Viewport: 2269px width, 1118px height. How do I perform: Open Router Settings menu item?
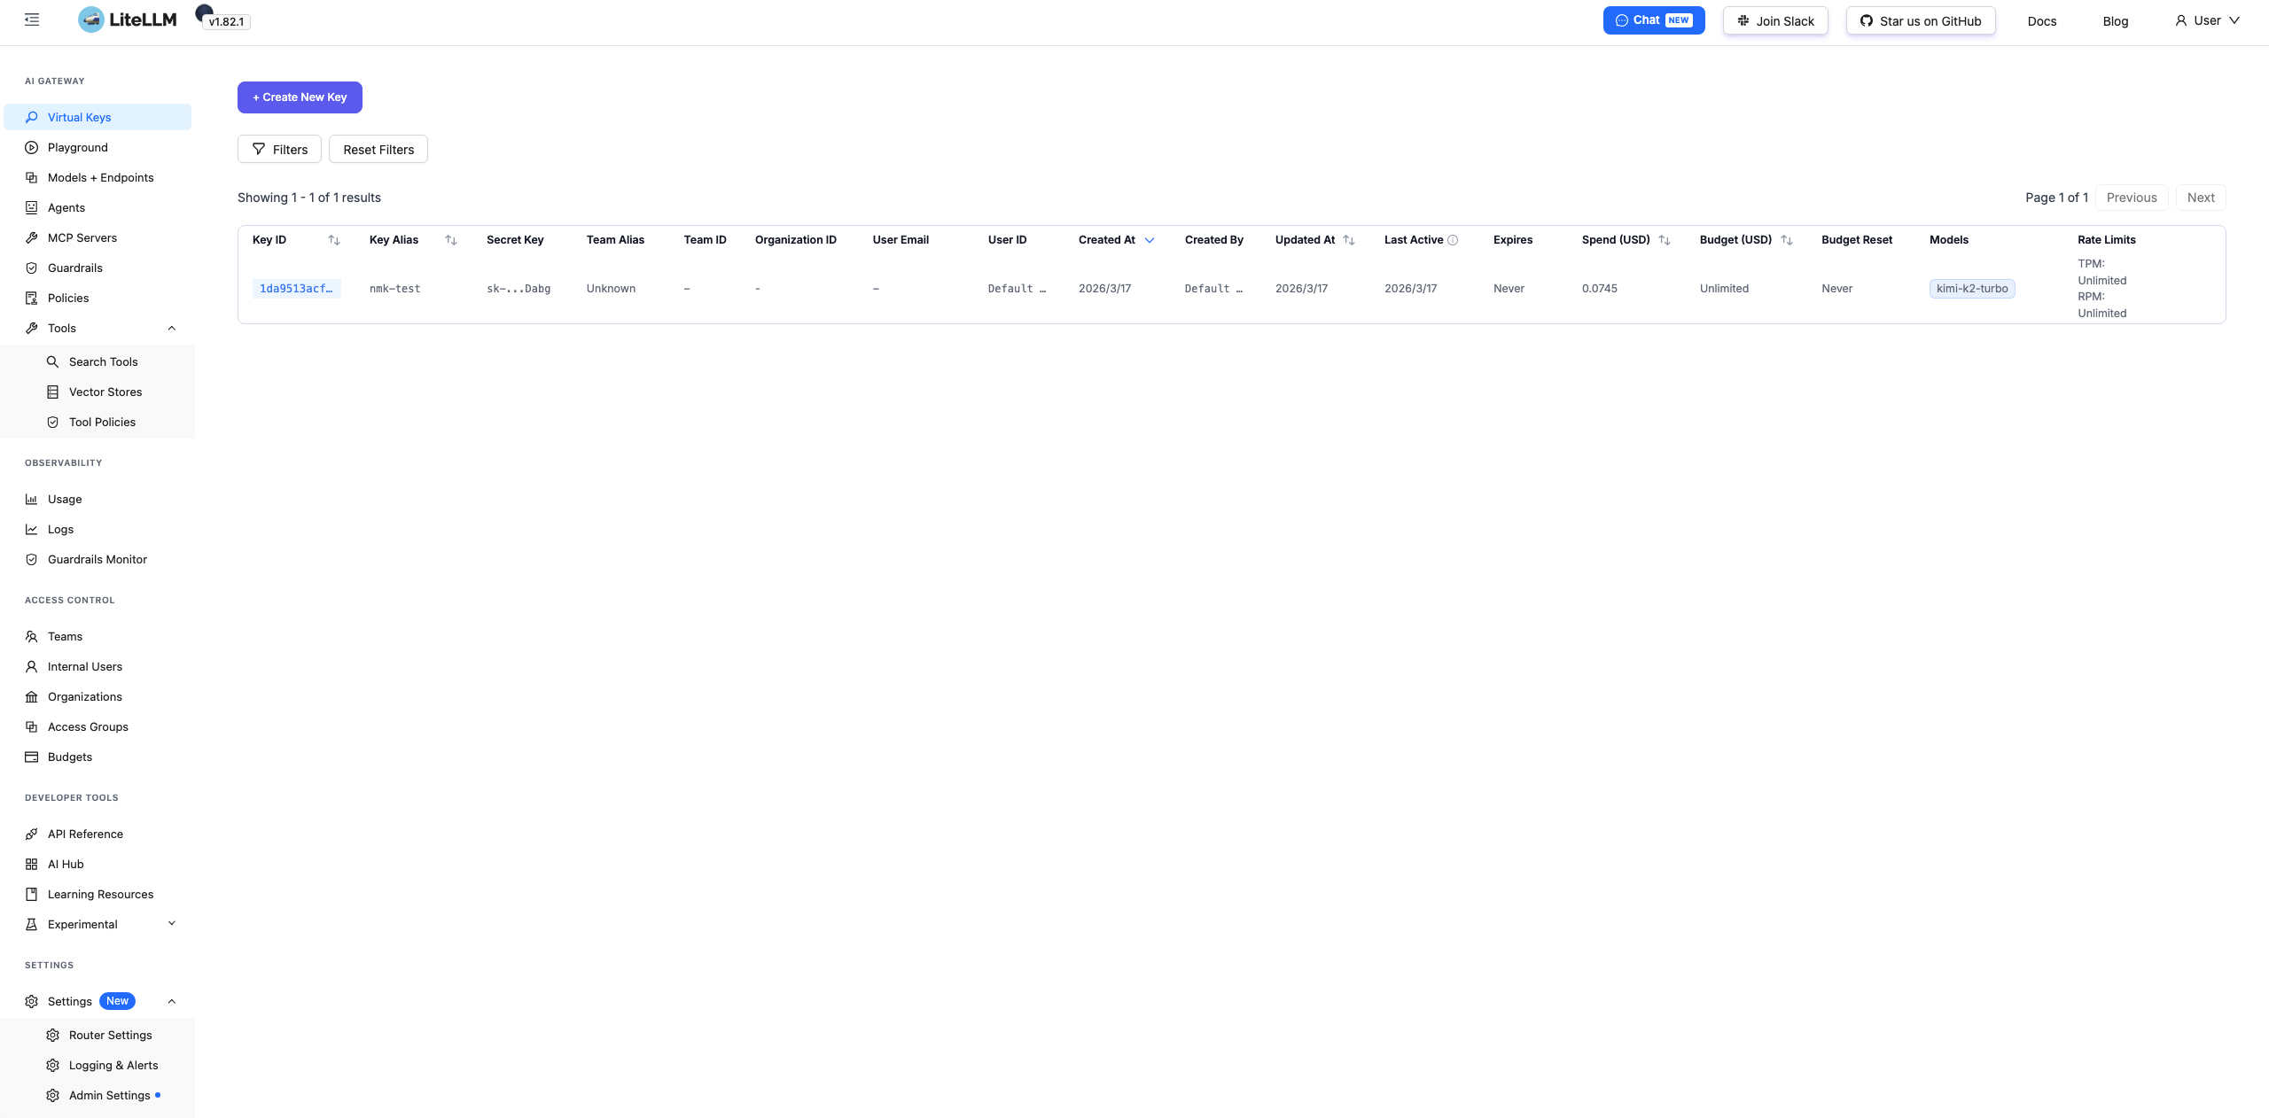110,1035
